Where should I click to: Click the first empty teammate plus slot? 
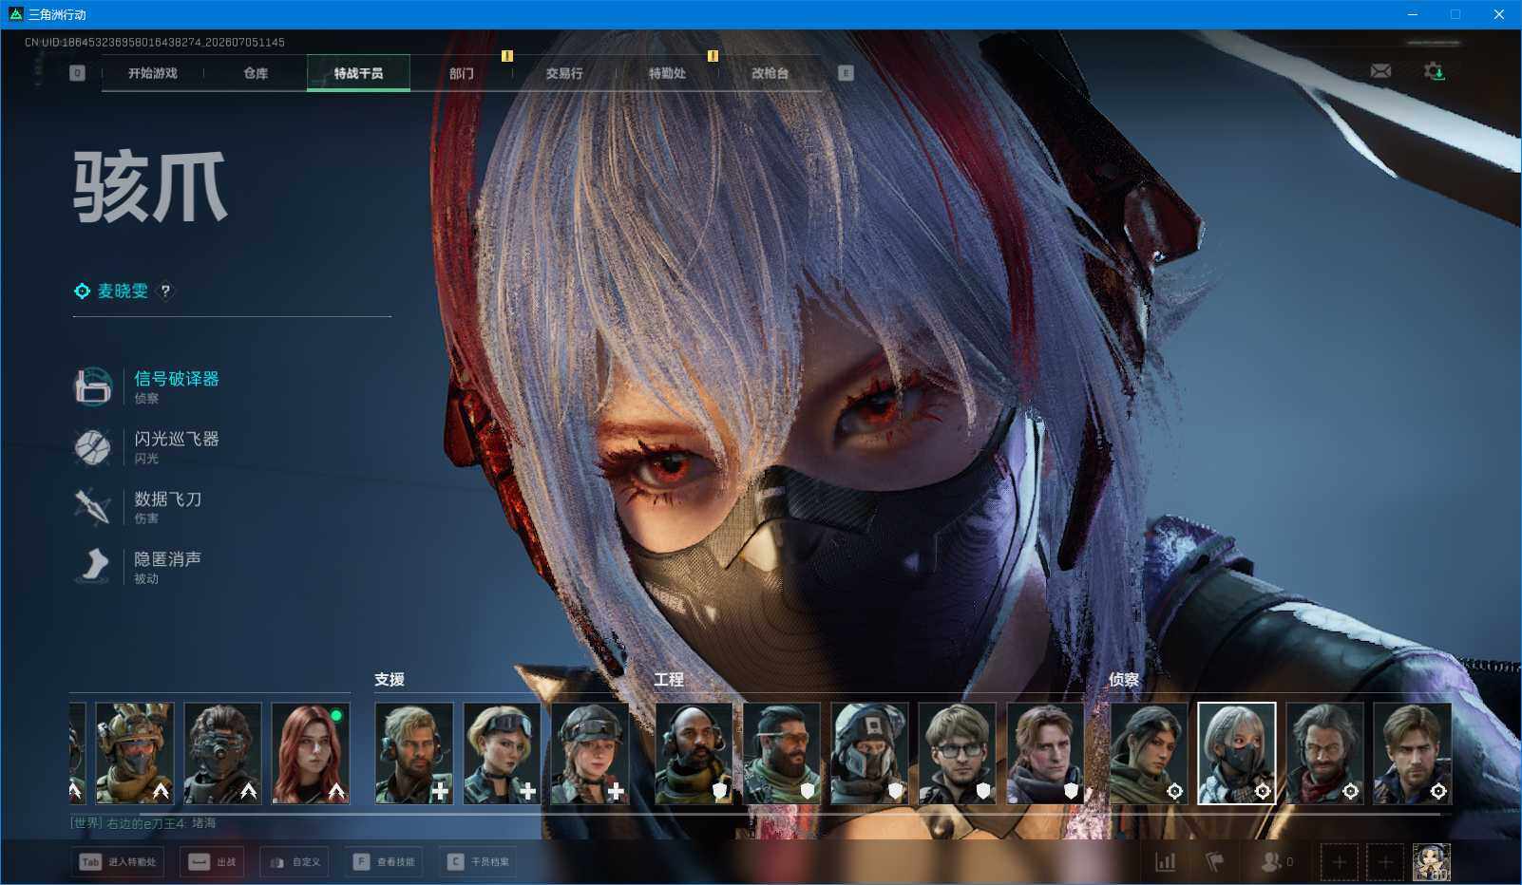[1339, 862]
